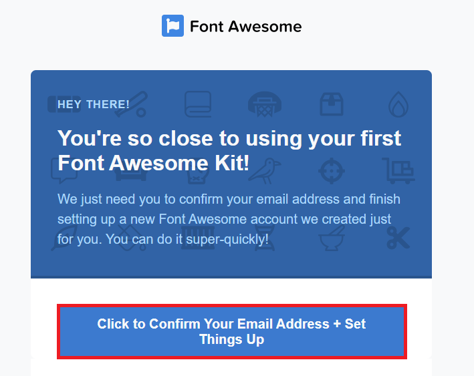The width and height of the screenshot is (474, 376).
Task: Click the shipping box background icon
Action: coord(332,104)
